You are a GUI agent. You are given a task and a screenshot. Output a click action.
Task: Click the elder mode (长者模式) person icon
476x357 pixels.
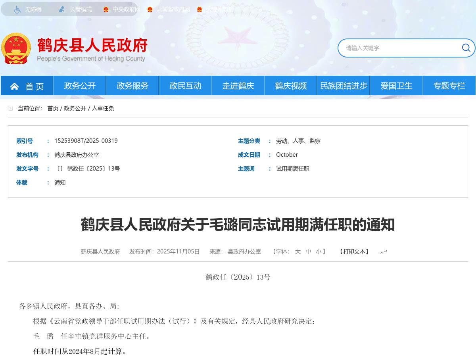[61, 9]
